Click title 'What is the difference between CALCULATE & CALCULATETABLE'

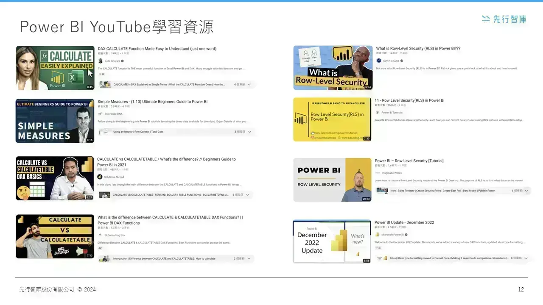(x=170, y=220)
